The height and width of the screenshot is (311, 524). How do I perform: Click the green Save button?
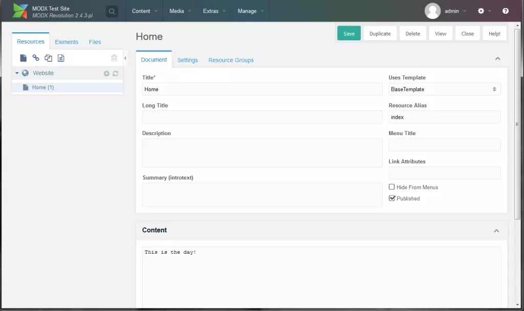coord(349,33)
